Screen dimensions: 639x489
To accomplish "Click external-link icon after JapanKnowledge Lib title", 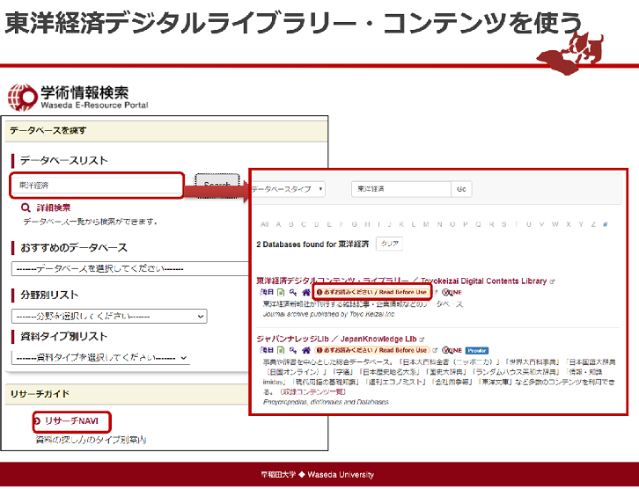I will 422,339.
